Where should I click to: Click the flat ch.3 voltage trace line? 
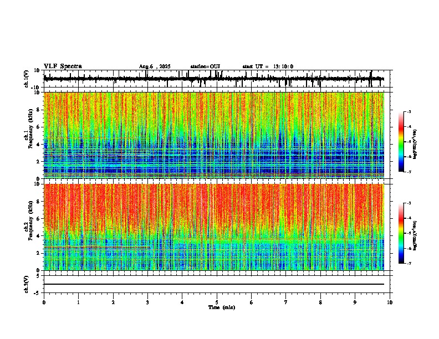click(x=214, y=284)
